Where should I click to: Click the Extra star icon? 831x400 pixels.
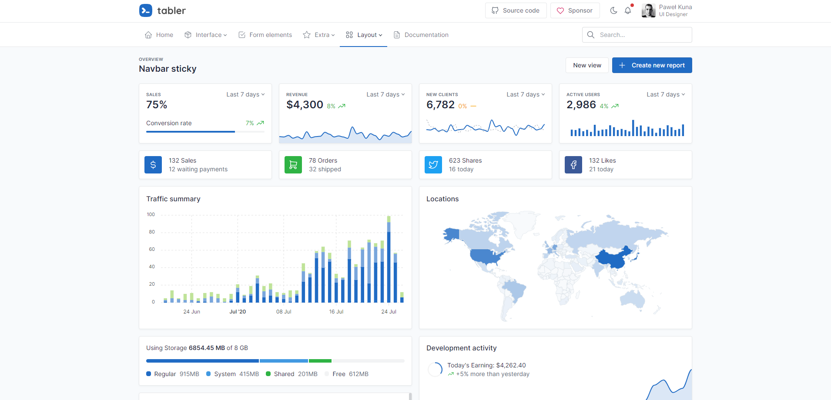pyautogui.click(x=307, y=35)
